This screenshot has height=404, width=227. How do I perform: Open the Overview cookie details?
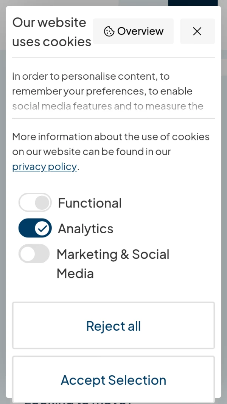point(133,31)
